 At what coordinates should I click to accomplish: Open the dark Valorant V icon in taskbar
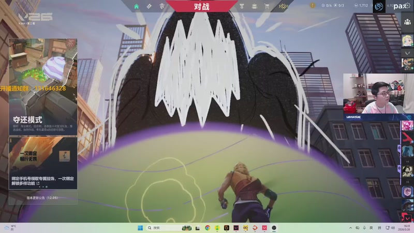pos(236,228)
